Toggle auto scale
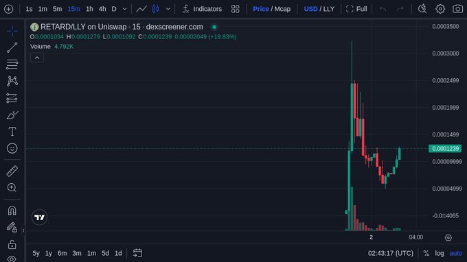This screenshot has width=467, height=262. [456, 253]
